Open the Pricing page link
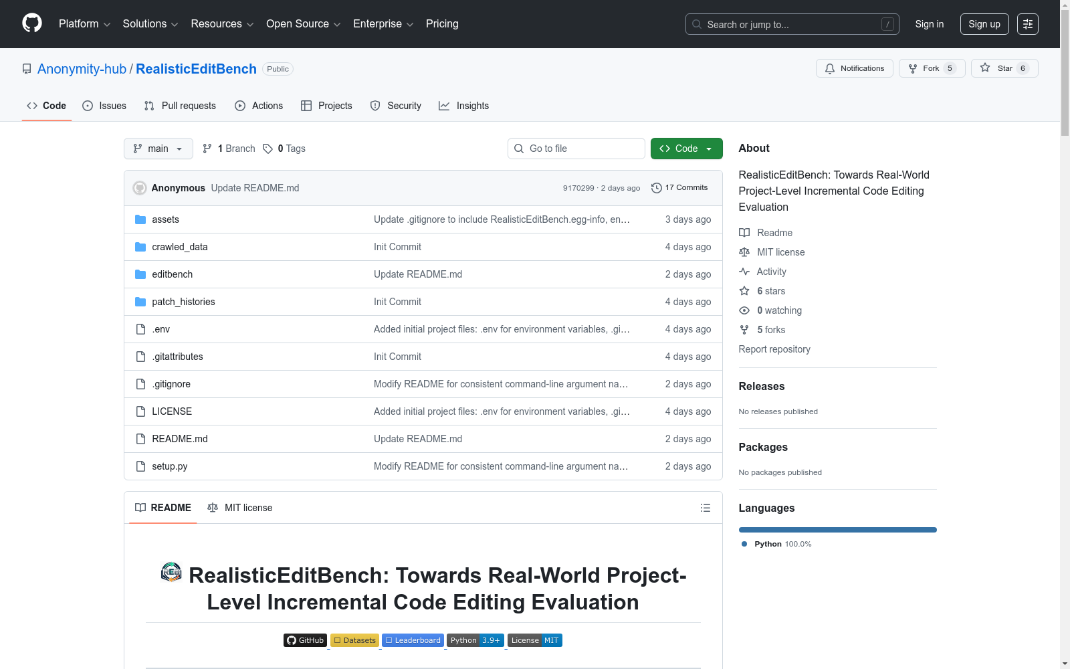 click(442, 24)
